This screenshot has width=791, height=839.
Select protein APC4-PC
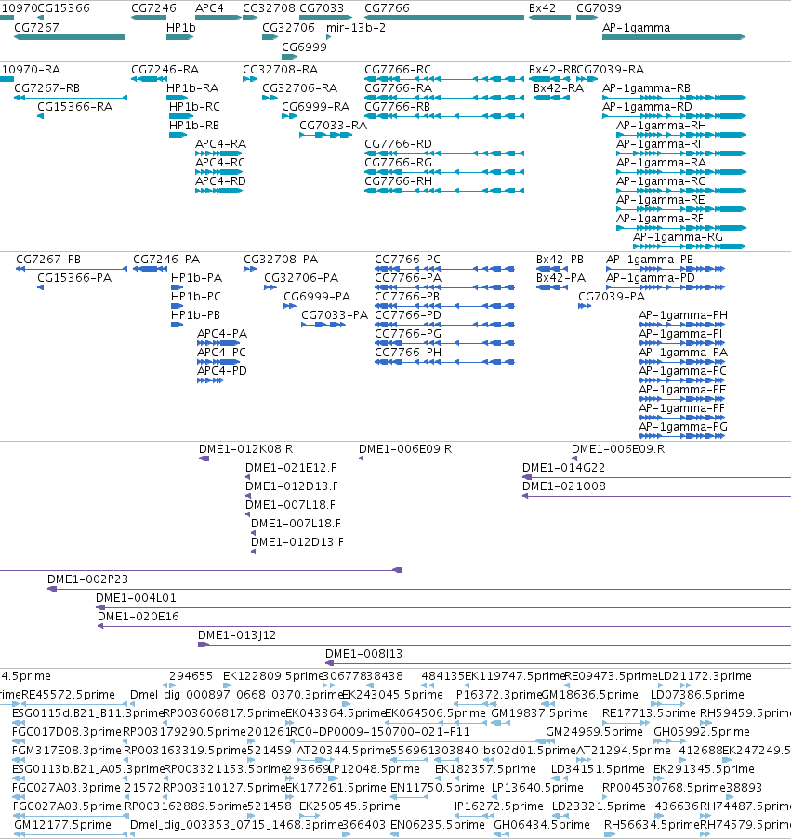[x=221, y=353]
